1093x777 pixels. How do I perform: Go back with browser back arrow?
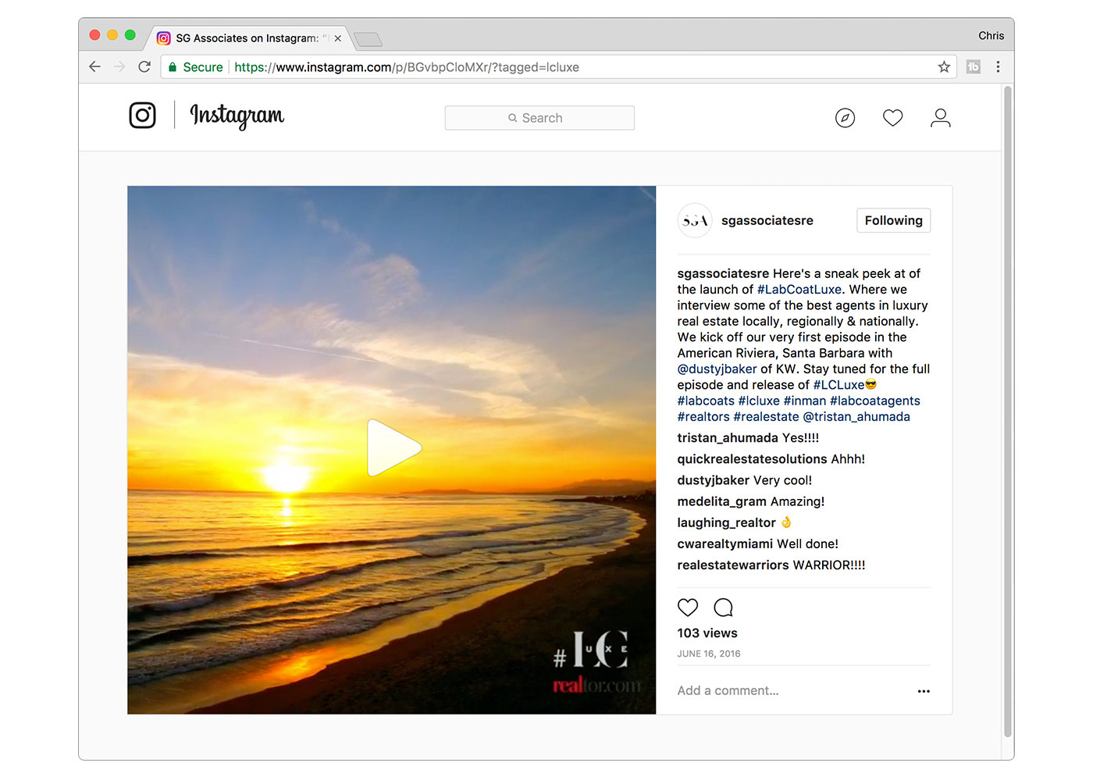coord(94,67)
